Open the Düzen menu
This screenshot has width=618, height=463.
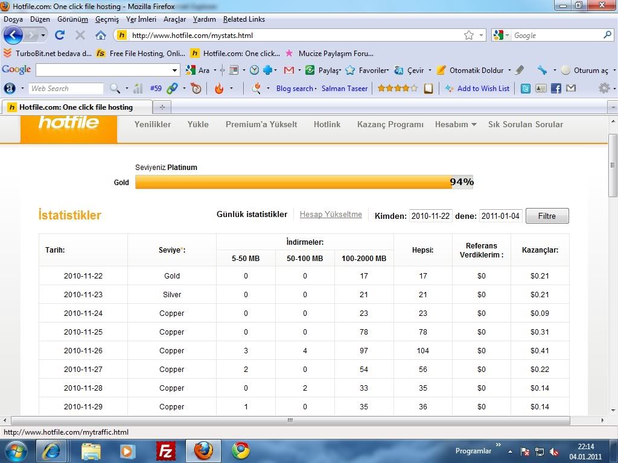tap(40, 19)
